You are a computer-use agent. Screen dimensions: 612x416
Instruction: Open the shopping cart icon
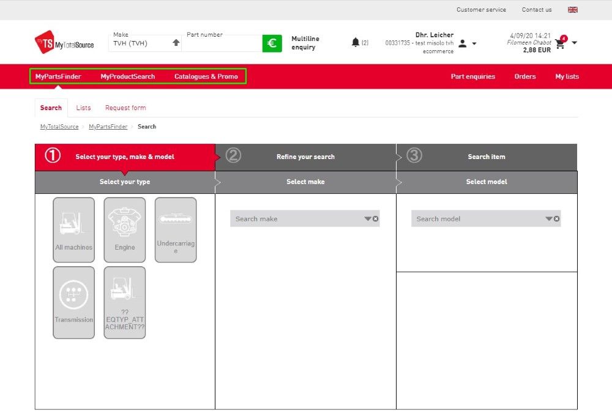(560, 43)
